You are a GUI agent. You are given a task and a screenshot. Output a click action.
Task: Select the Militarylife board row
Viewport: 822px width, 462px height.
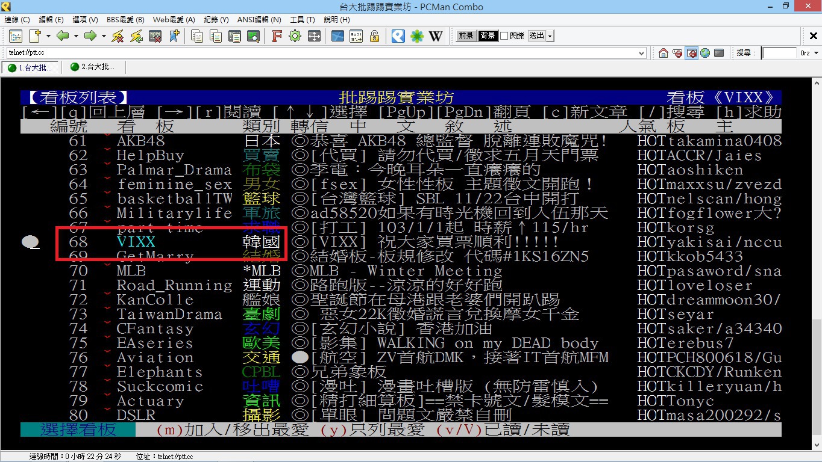pyautogui.click(x=401, y=214)
